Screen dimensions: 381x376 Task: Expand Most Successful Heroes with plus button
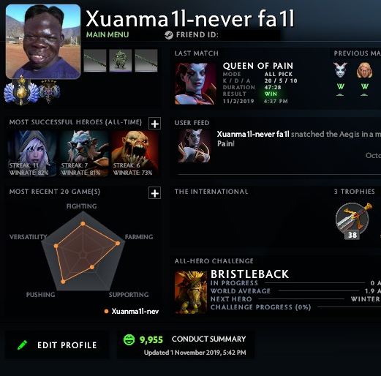tap(155, 124)
